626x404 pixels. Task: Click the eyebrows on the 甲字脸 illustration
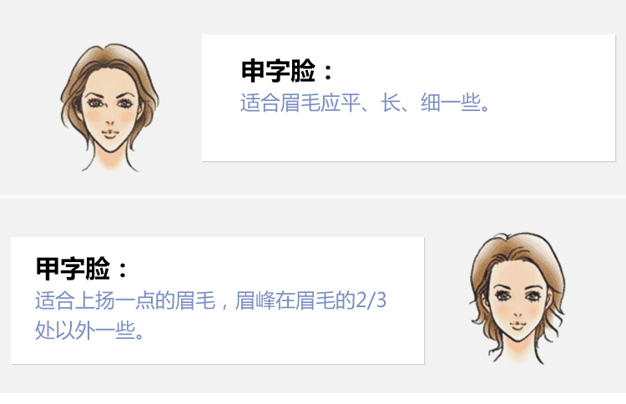click(x=517, y=288)
